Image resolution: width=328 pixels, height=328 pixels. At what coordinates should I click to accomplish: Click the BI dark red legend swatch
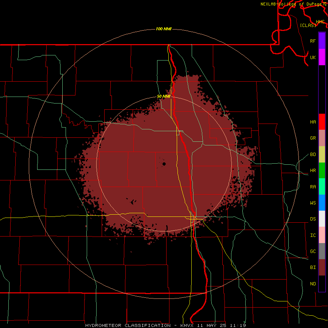(x=322, y=268)
